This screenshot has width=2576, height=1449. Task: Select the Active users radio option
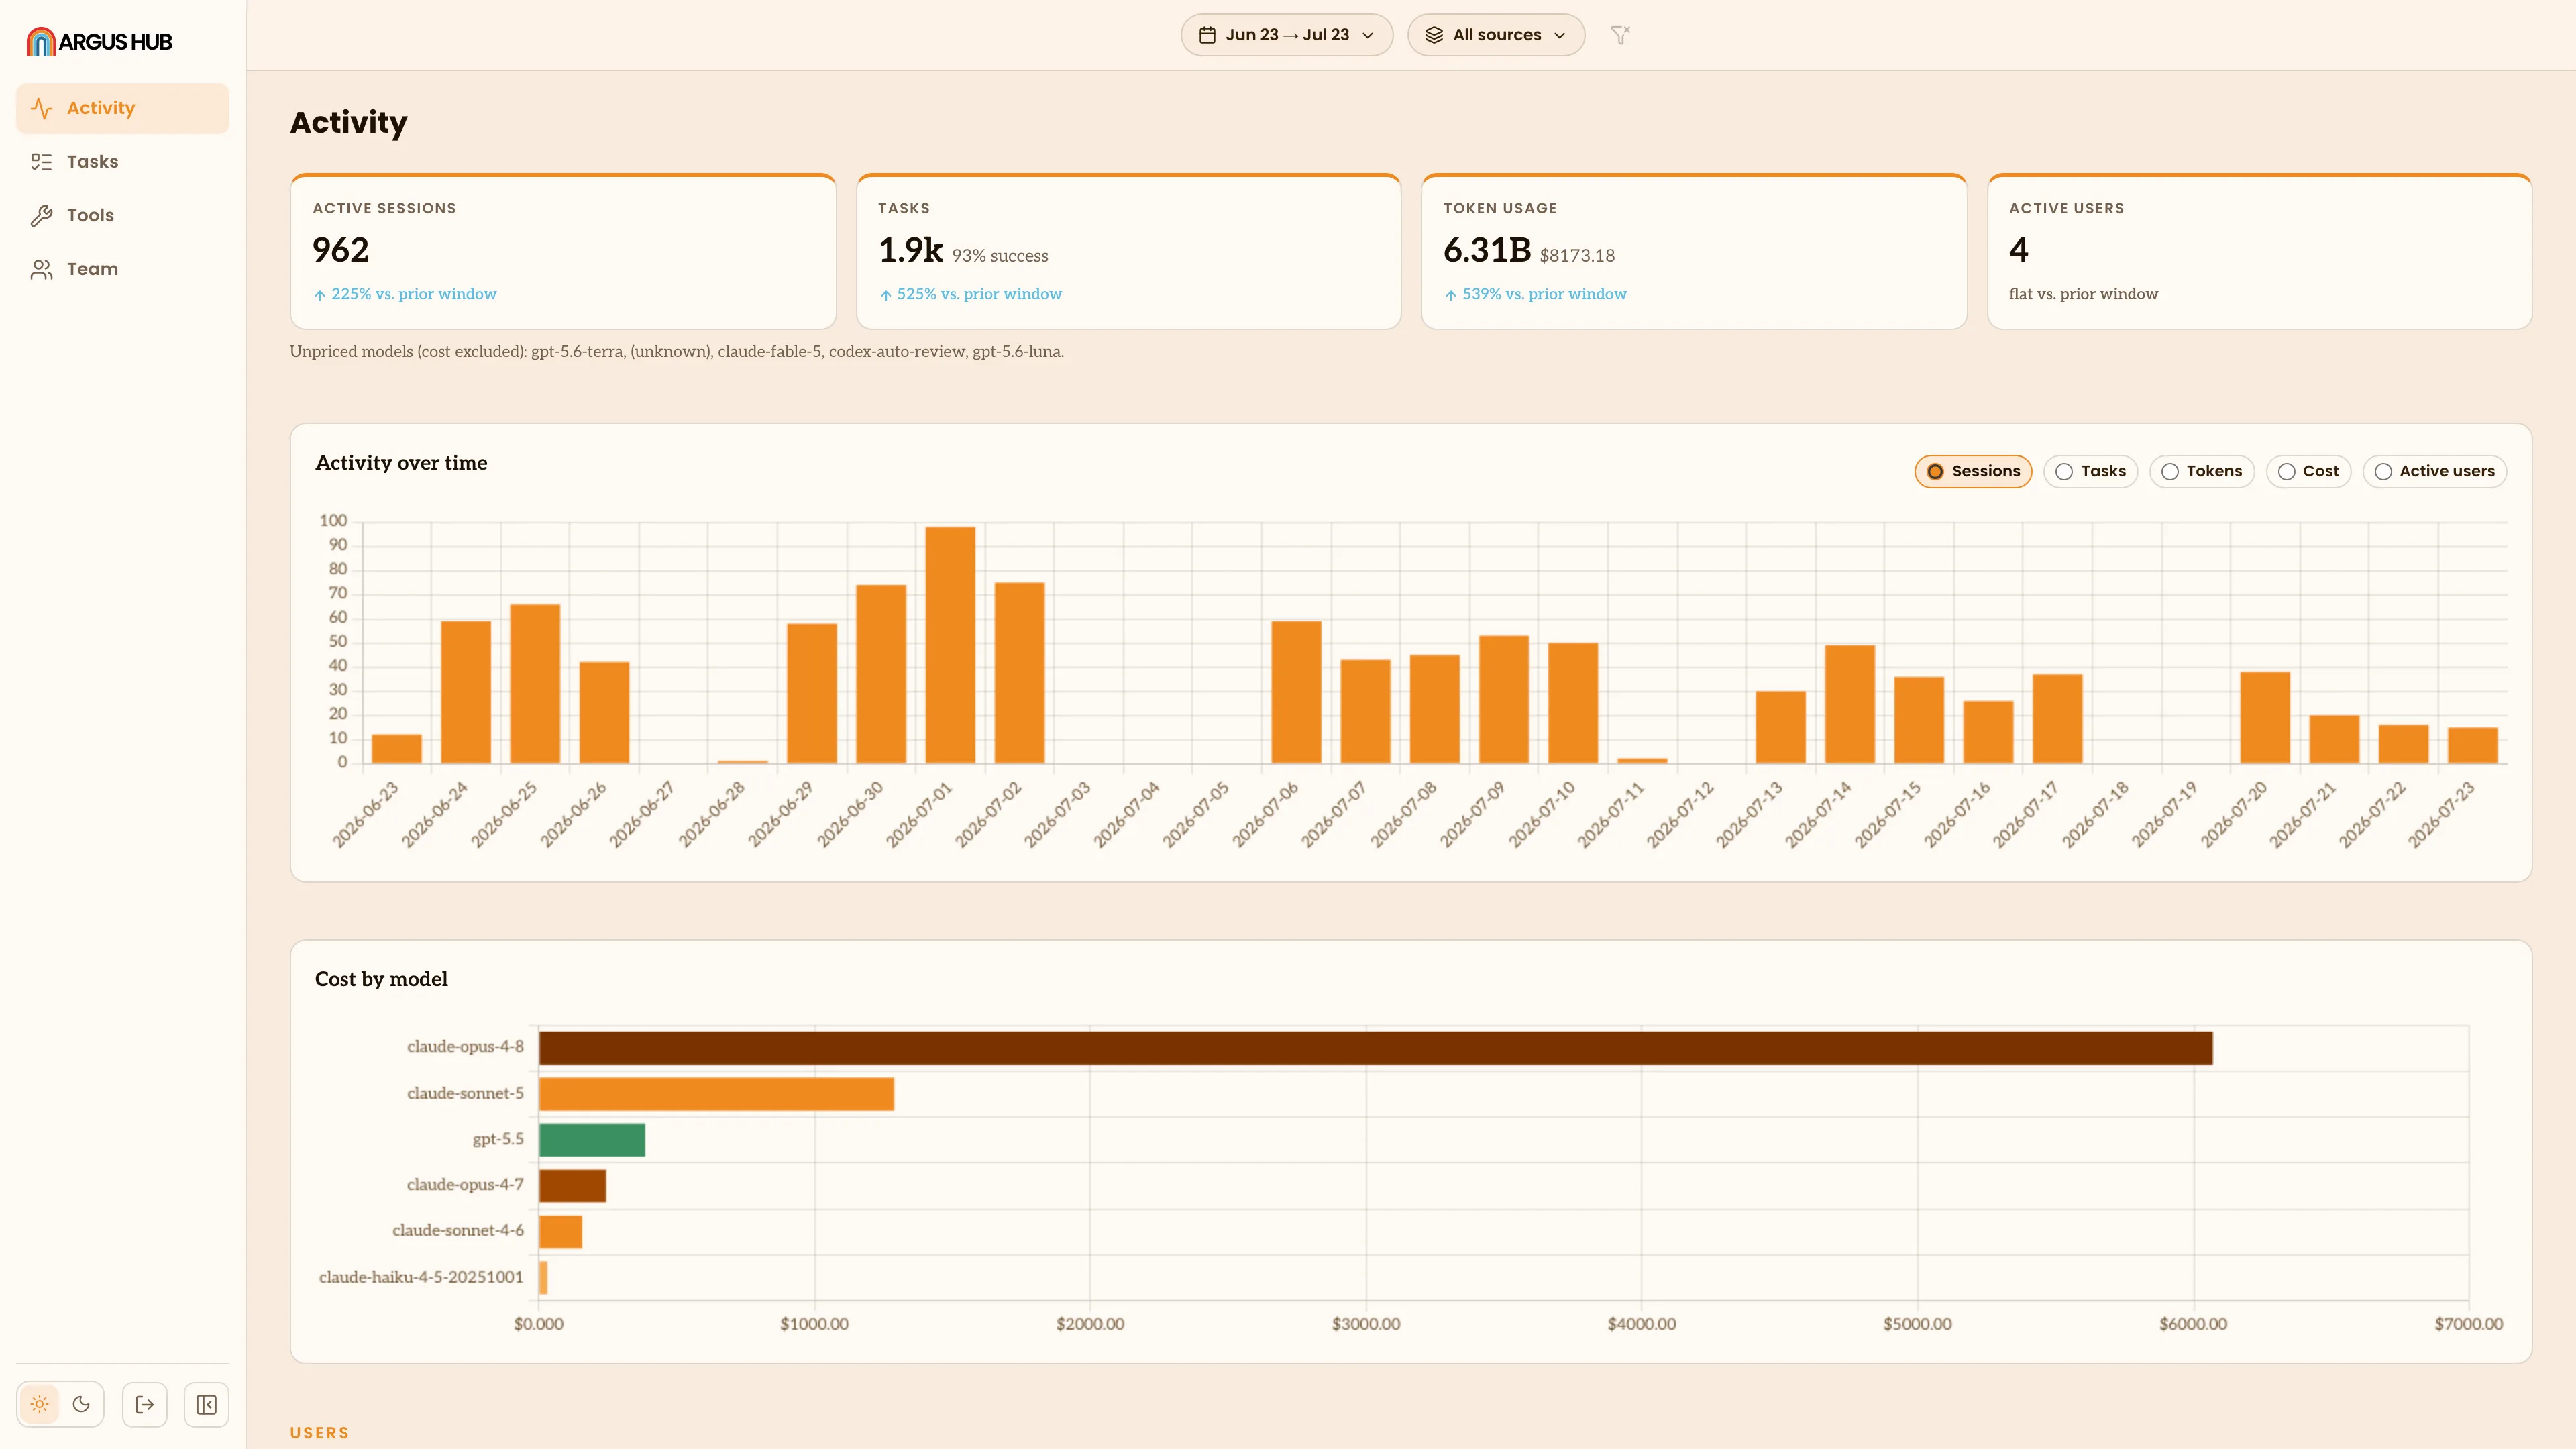[2434, 471]
